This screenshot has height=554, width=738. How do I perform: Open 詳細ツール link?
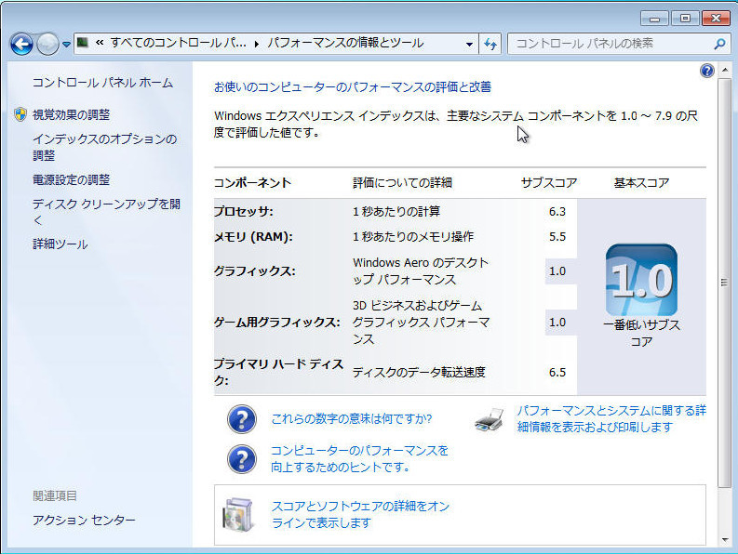pyautogui.click(x=60, y=244)
